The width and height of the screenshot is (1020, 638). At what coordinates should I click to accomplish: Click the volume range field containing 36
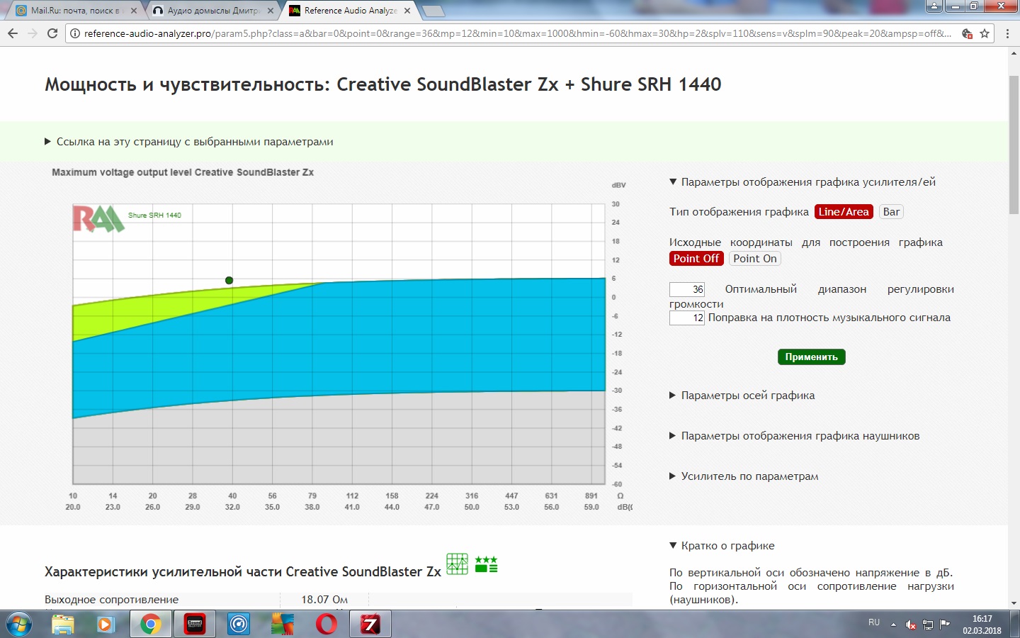[x=687, y=289]
